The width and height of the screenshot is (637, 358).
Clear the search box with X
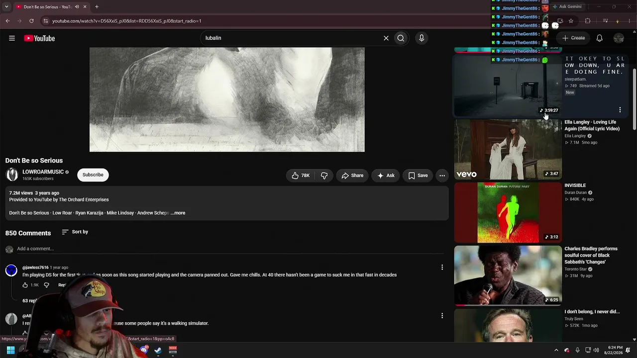pos(386,38)
